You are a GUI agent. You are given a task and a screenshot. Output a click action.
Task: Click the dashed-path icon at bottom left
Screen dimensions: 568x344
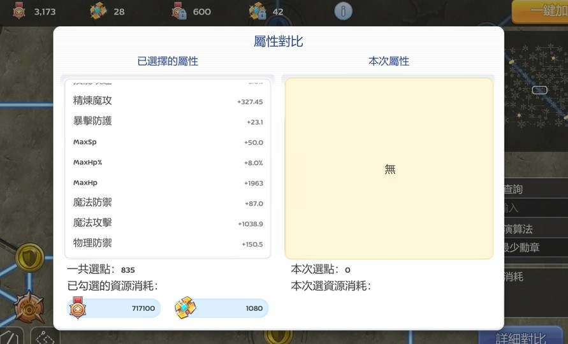(x=45, y=337)
